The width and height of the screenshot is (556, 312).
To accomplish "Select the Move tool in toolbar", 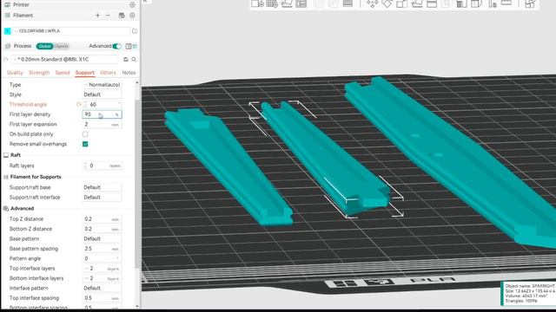I will coord(373,3).
